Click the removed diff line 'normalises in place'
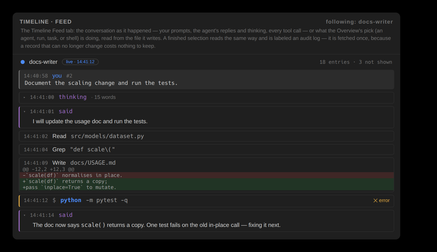This screenshot has width=437, height=252. pos(206,175)
